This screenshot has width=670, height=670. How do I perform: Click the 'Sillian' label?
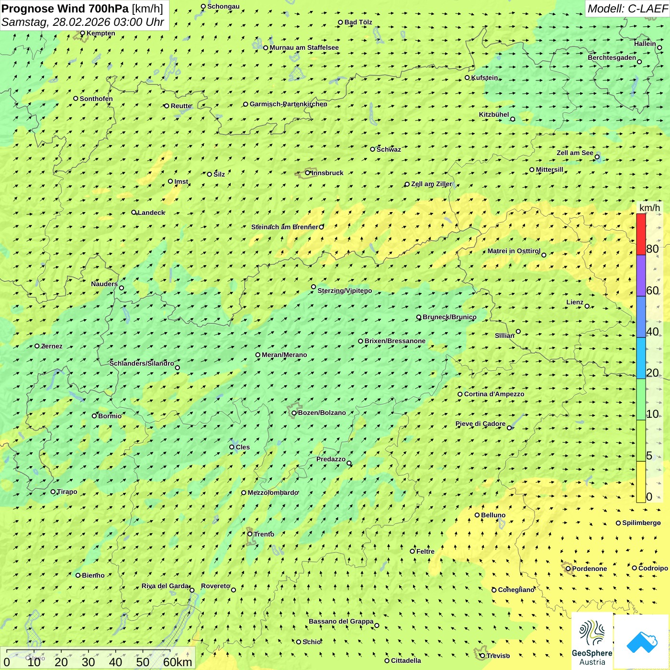(504, 335)
